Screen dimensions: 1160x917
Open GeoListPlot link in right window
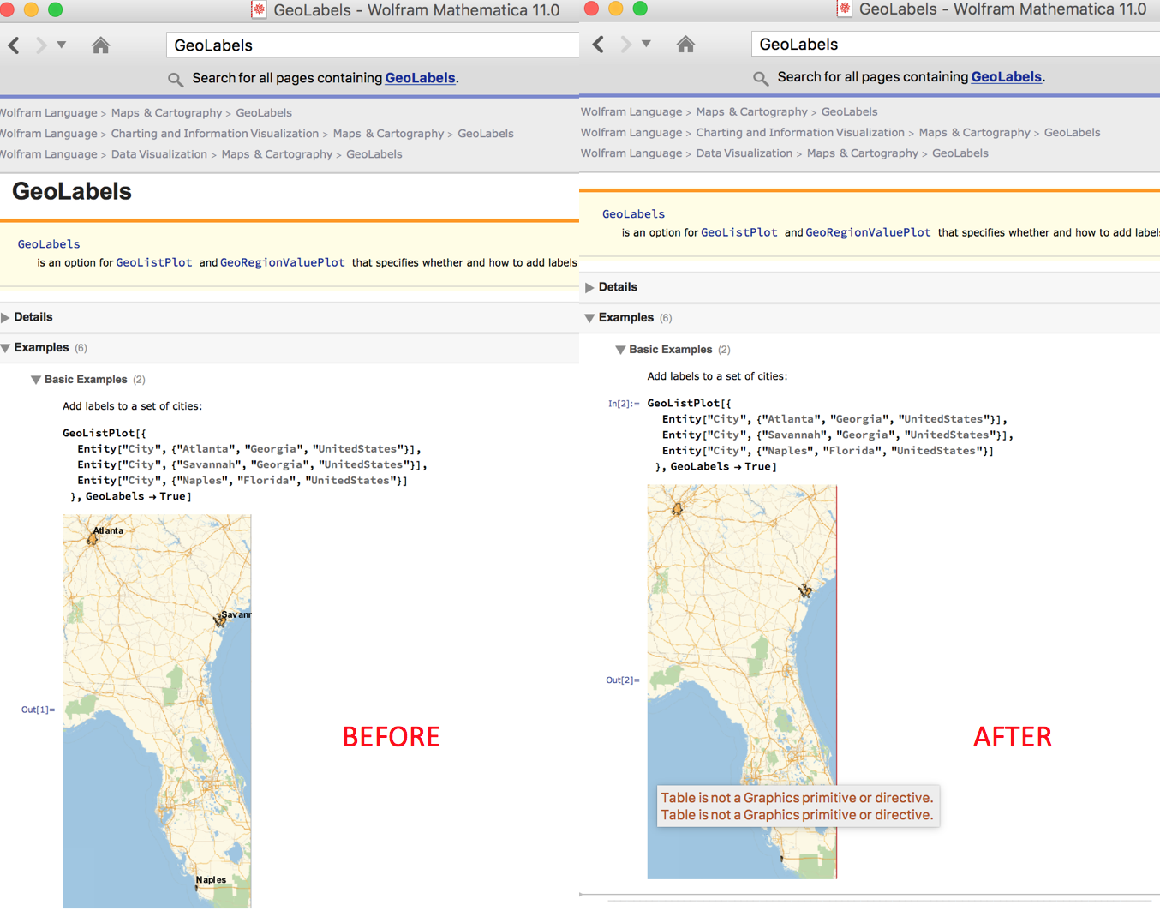point(739,233)
